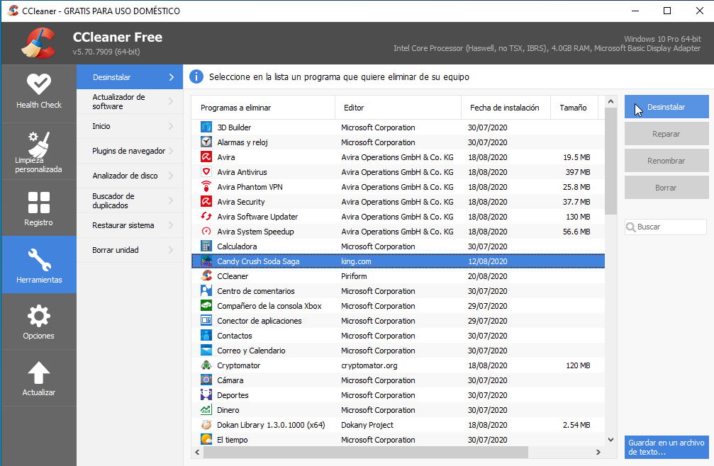Click the Centro de comentarios icon
714x466 pixels.
click(x=206, y=291)
